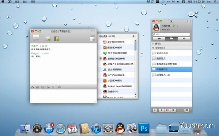Open the blue folder stack in the Dock

tap(162, 128)
